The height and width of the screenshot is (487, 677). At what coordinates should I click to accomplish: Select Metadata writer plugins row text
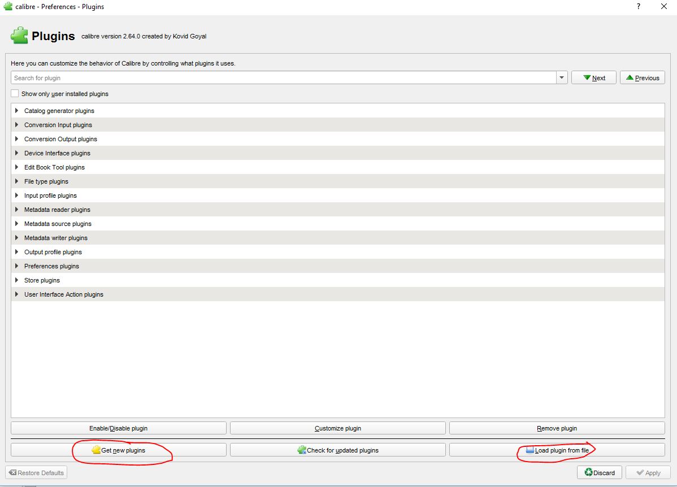pos(56,238)
